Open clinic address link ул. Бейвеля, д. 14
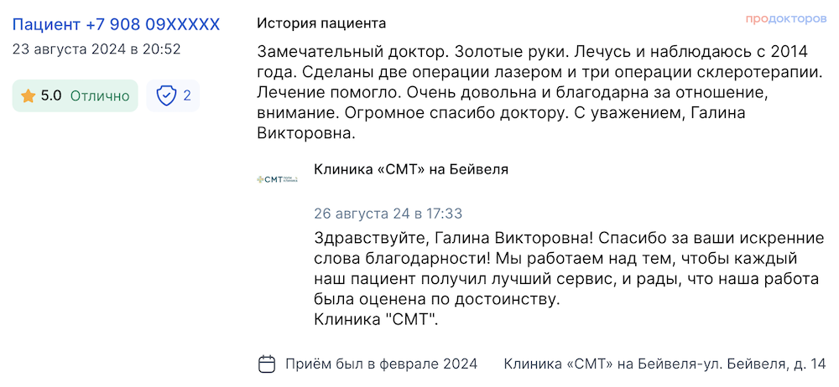Screen dimensions: 839x387 click(x=763, y=364)
